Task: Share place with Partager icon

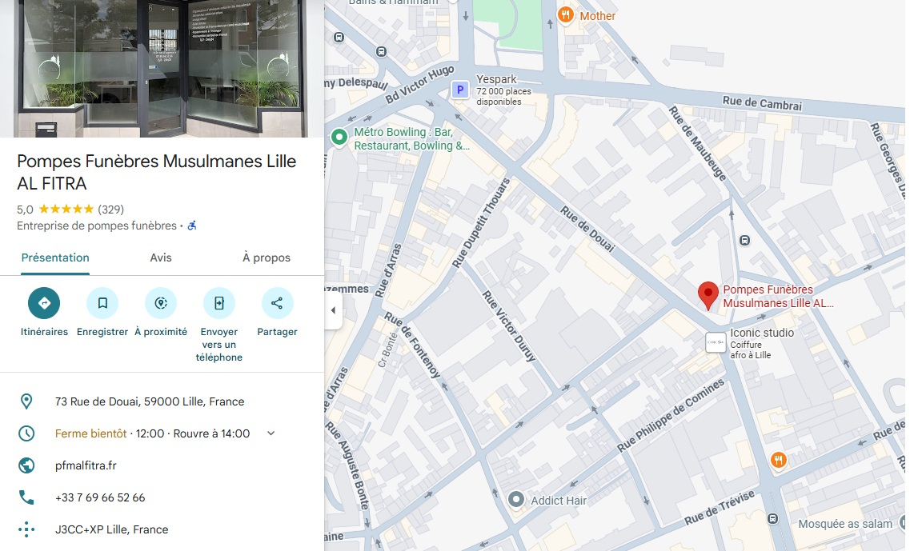Action: [277, 303]
